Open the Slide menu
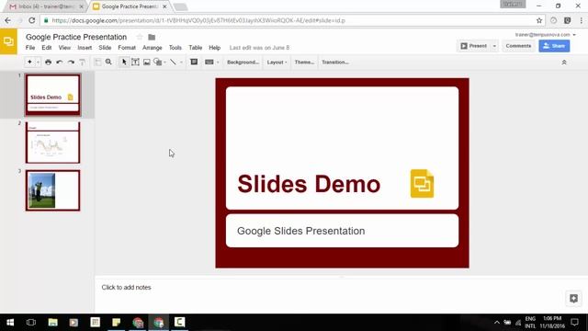 pyautogui.click(x=105, y=48)
